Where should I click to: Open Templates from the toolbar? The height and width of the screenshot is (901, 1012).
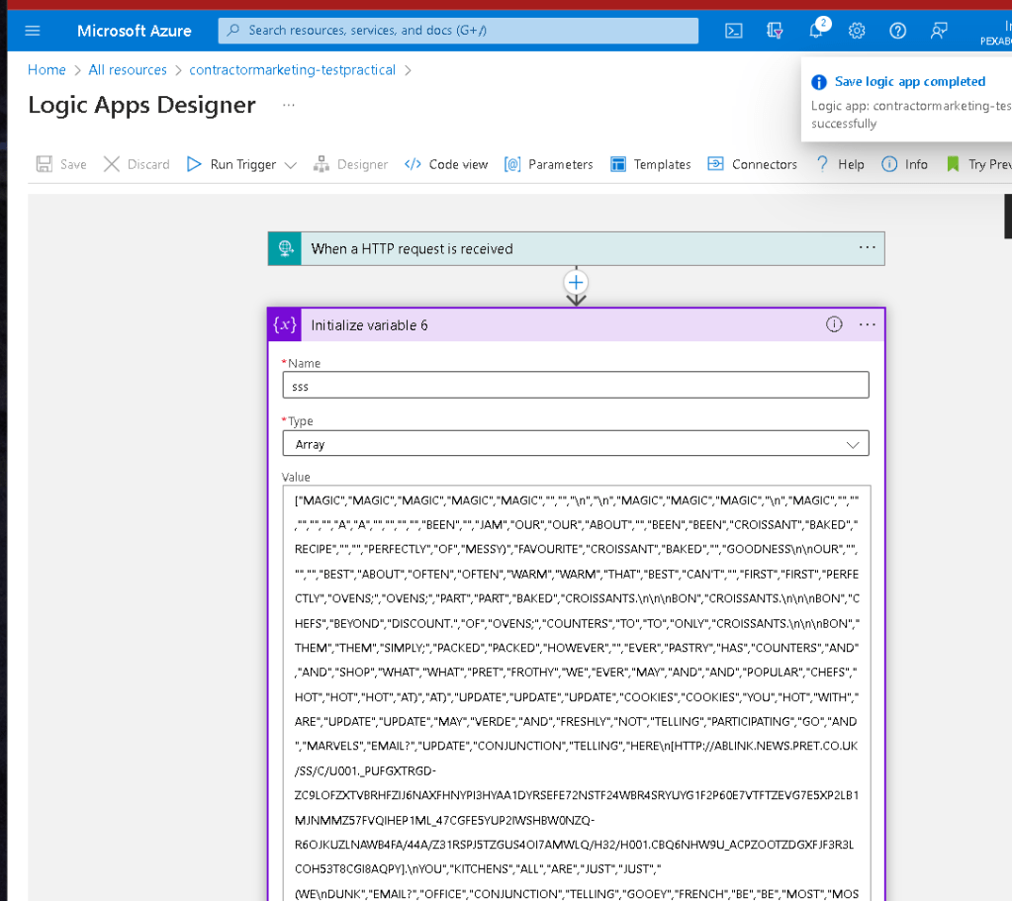click(x=651, y=164)
